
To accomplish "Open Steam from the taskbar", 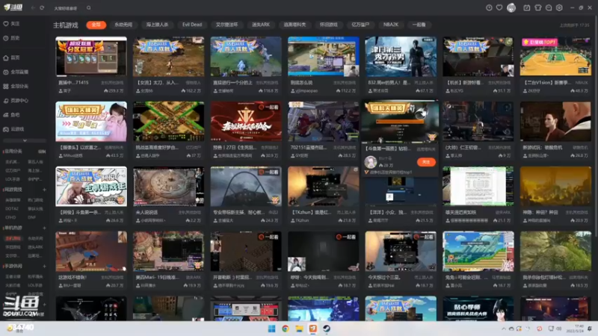I will (327, 329).
